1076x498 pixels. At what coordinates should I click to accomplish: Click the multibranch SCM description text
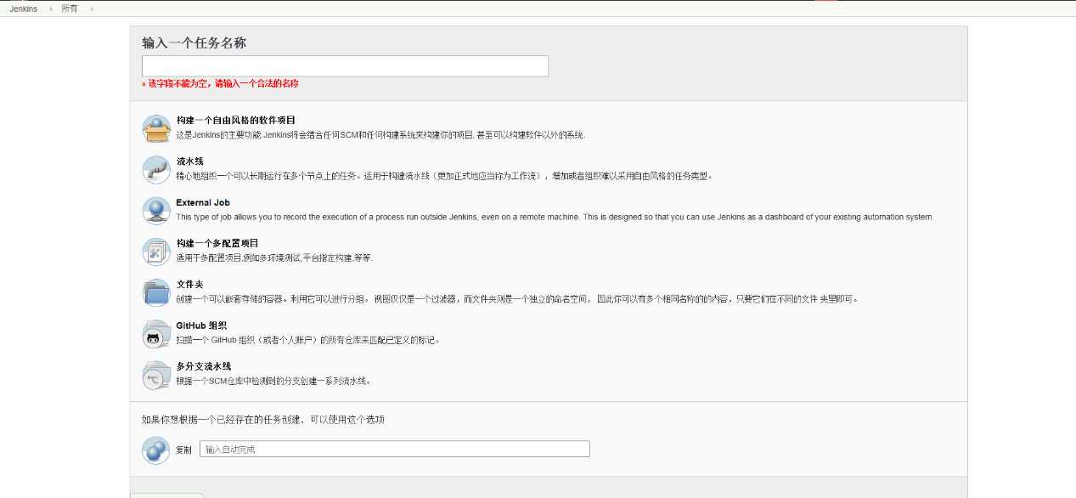273,381
